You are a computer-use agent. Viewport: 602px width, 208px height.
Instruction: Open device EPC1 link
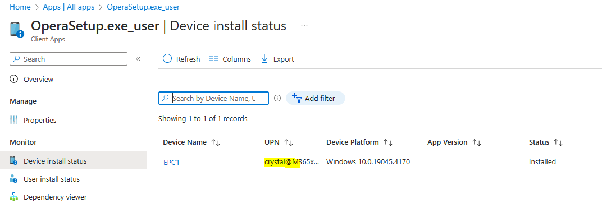click(x=171, y=162)
